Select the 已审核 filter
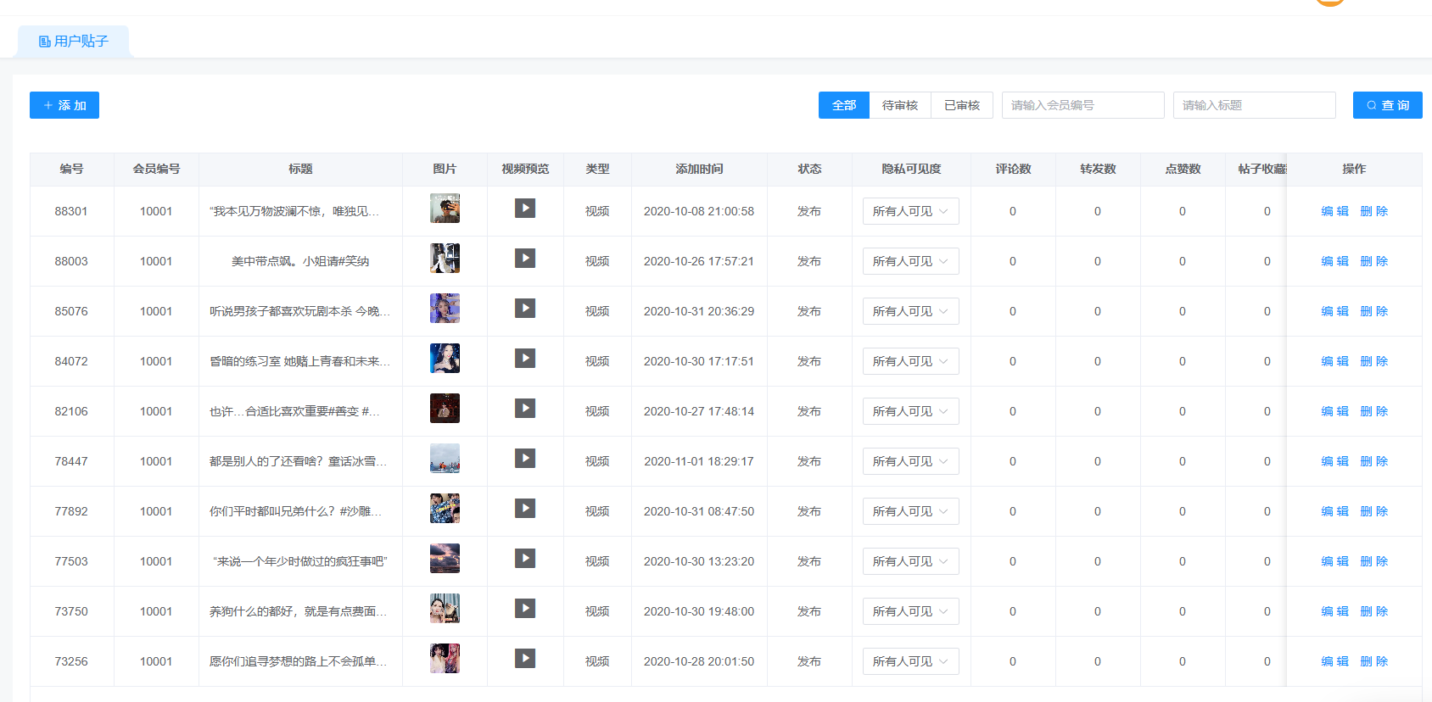 961,105
